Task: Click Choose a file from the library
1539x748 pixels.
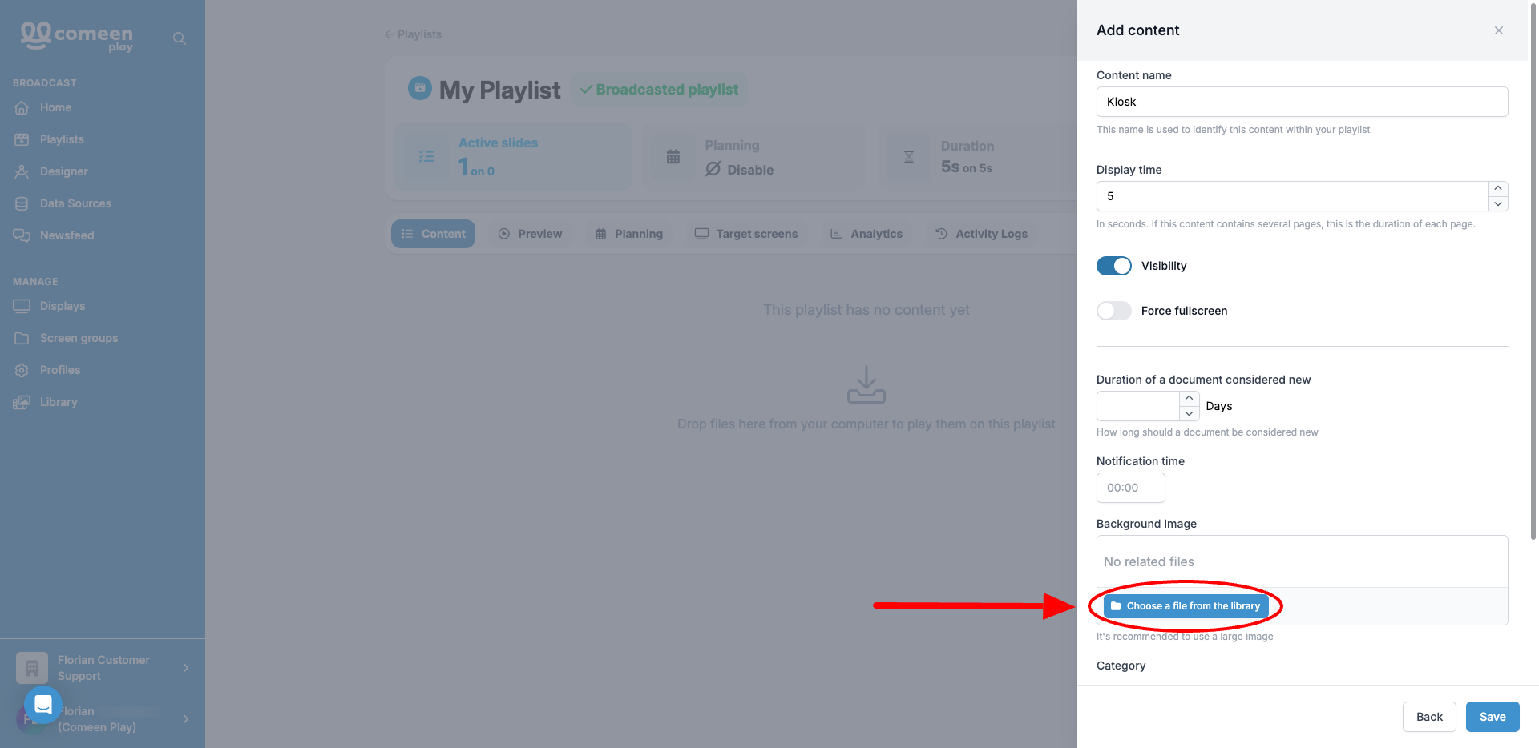Action: coord(1186,606)
